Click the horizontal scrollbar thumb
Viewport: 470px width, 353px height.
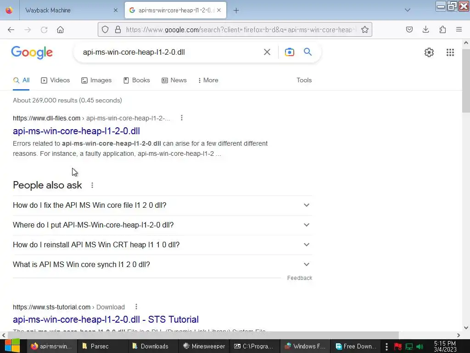(x=202, y=335)
